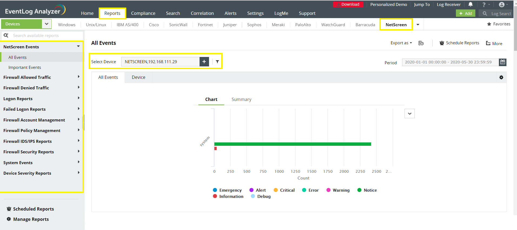Viewport: 517px width, 230px height.
Task: Open the Personalized Demo link
Action: pos(389,4)
